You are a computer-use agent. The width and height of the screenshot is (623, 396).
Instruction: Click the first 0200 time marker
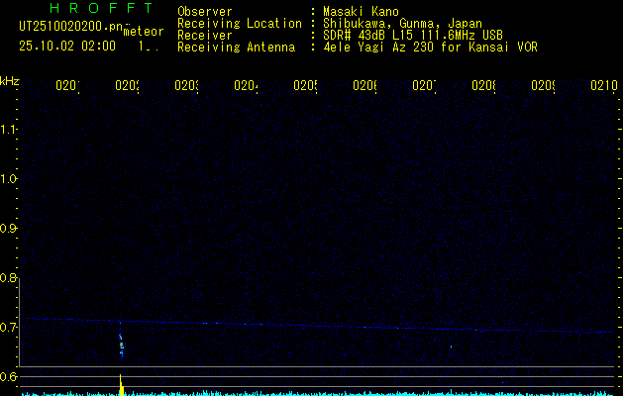point(66,86)
